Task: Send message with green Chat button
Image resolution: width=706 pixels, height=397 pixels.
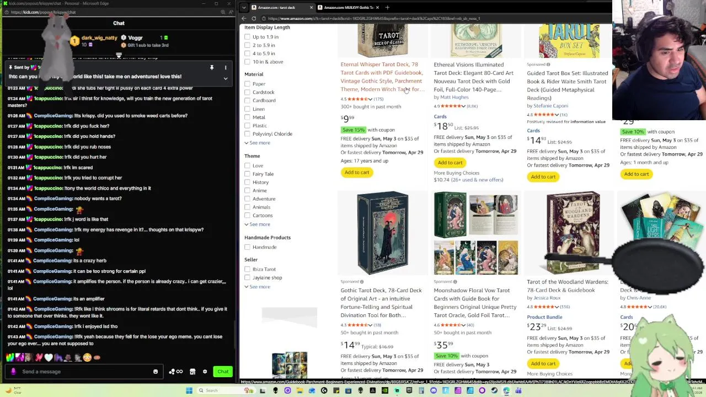Action: tap(223, 372)
